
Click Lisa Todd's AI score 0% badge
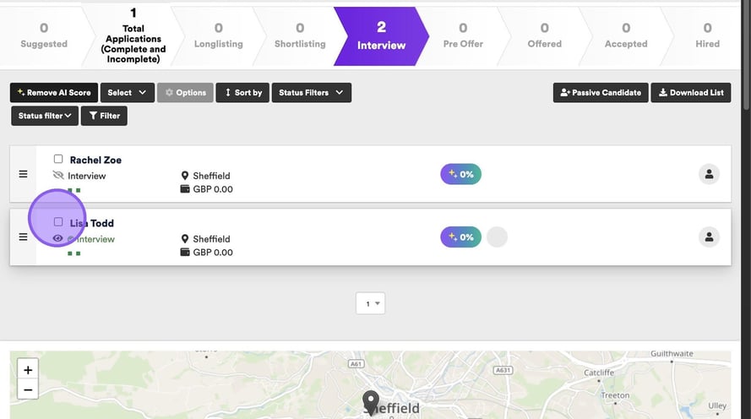(x=460, y=237)
